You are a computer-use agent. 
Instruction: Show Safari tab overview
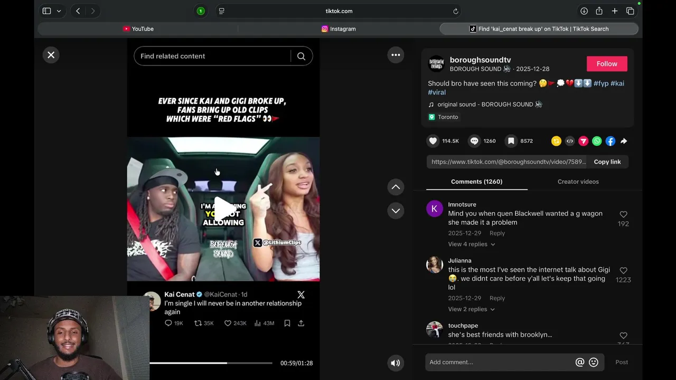[x=630, y=11]
